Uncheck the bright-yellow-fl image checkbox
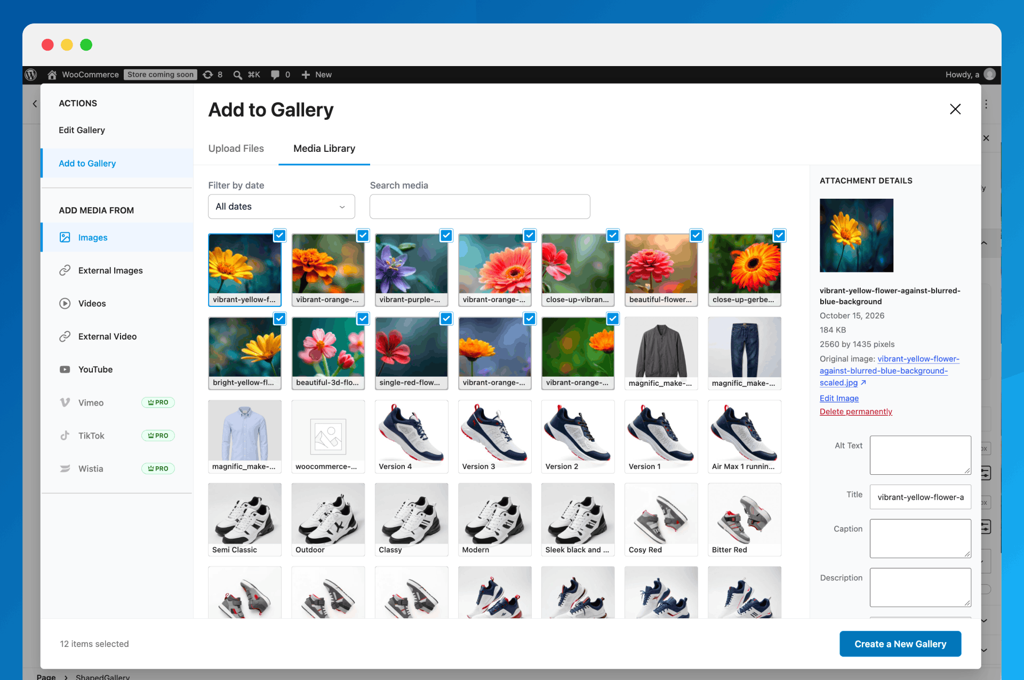Image resolution: width=1024 pixels, height=680 pixels. tap(279, 319)
